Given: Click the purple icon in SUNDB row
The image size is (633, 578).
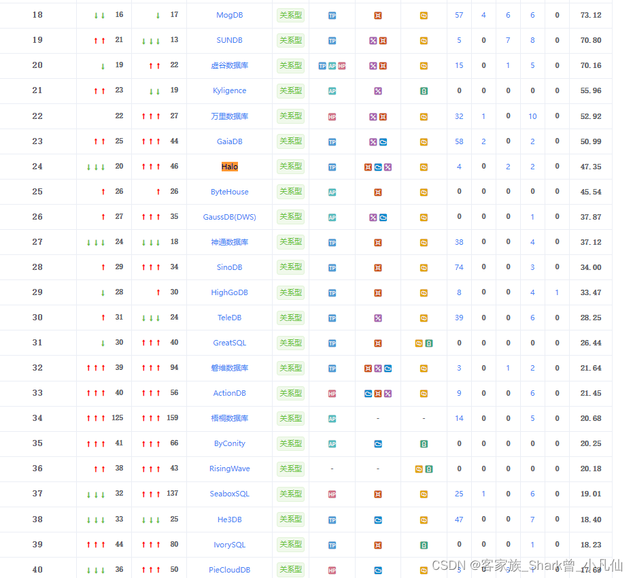Looking at the screenshot, I should click(x=373, y=41).
